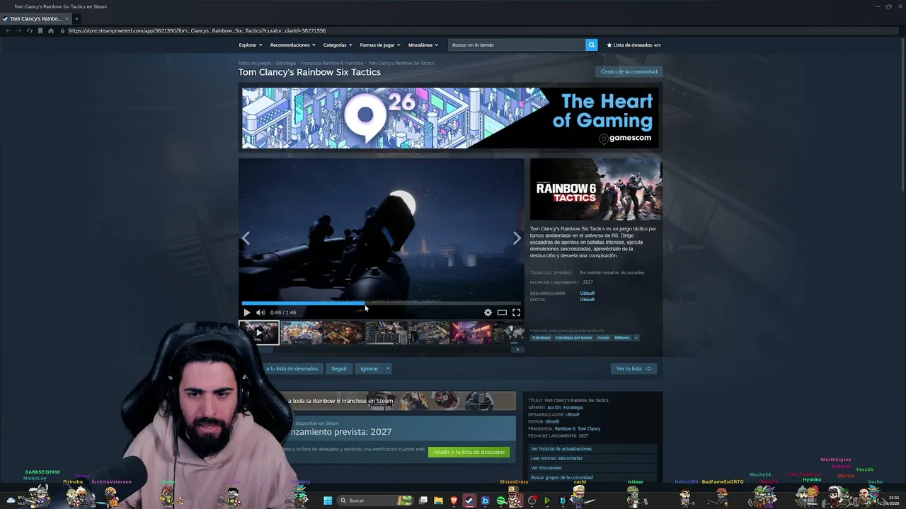Expand the Ignorar options arrow

tap(388, 368)
